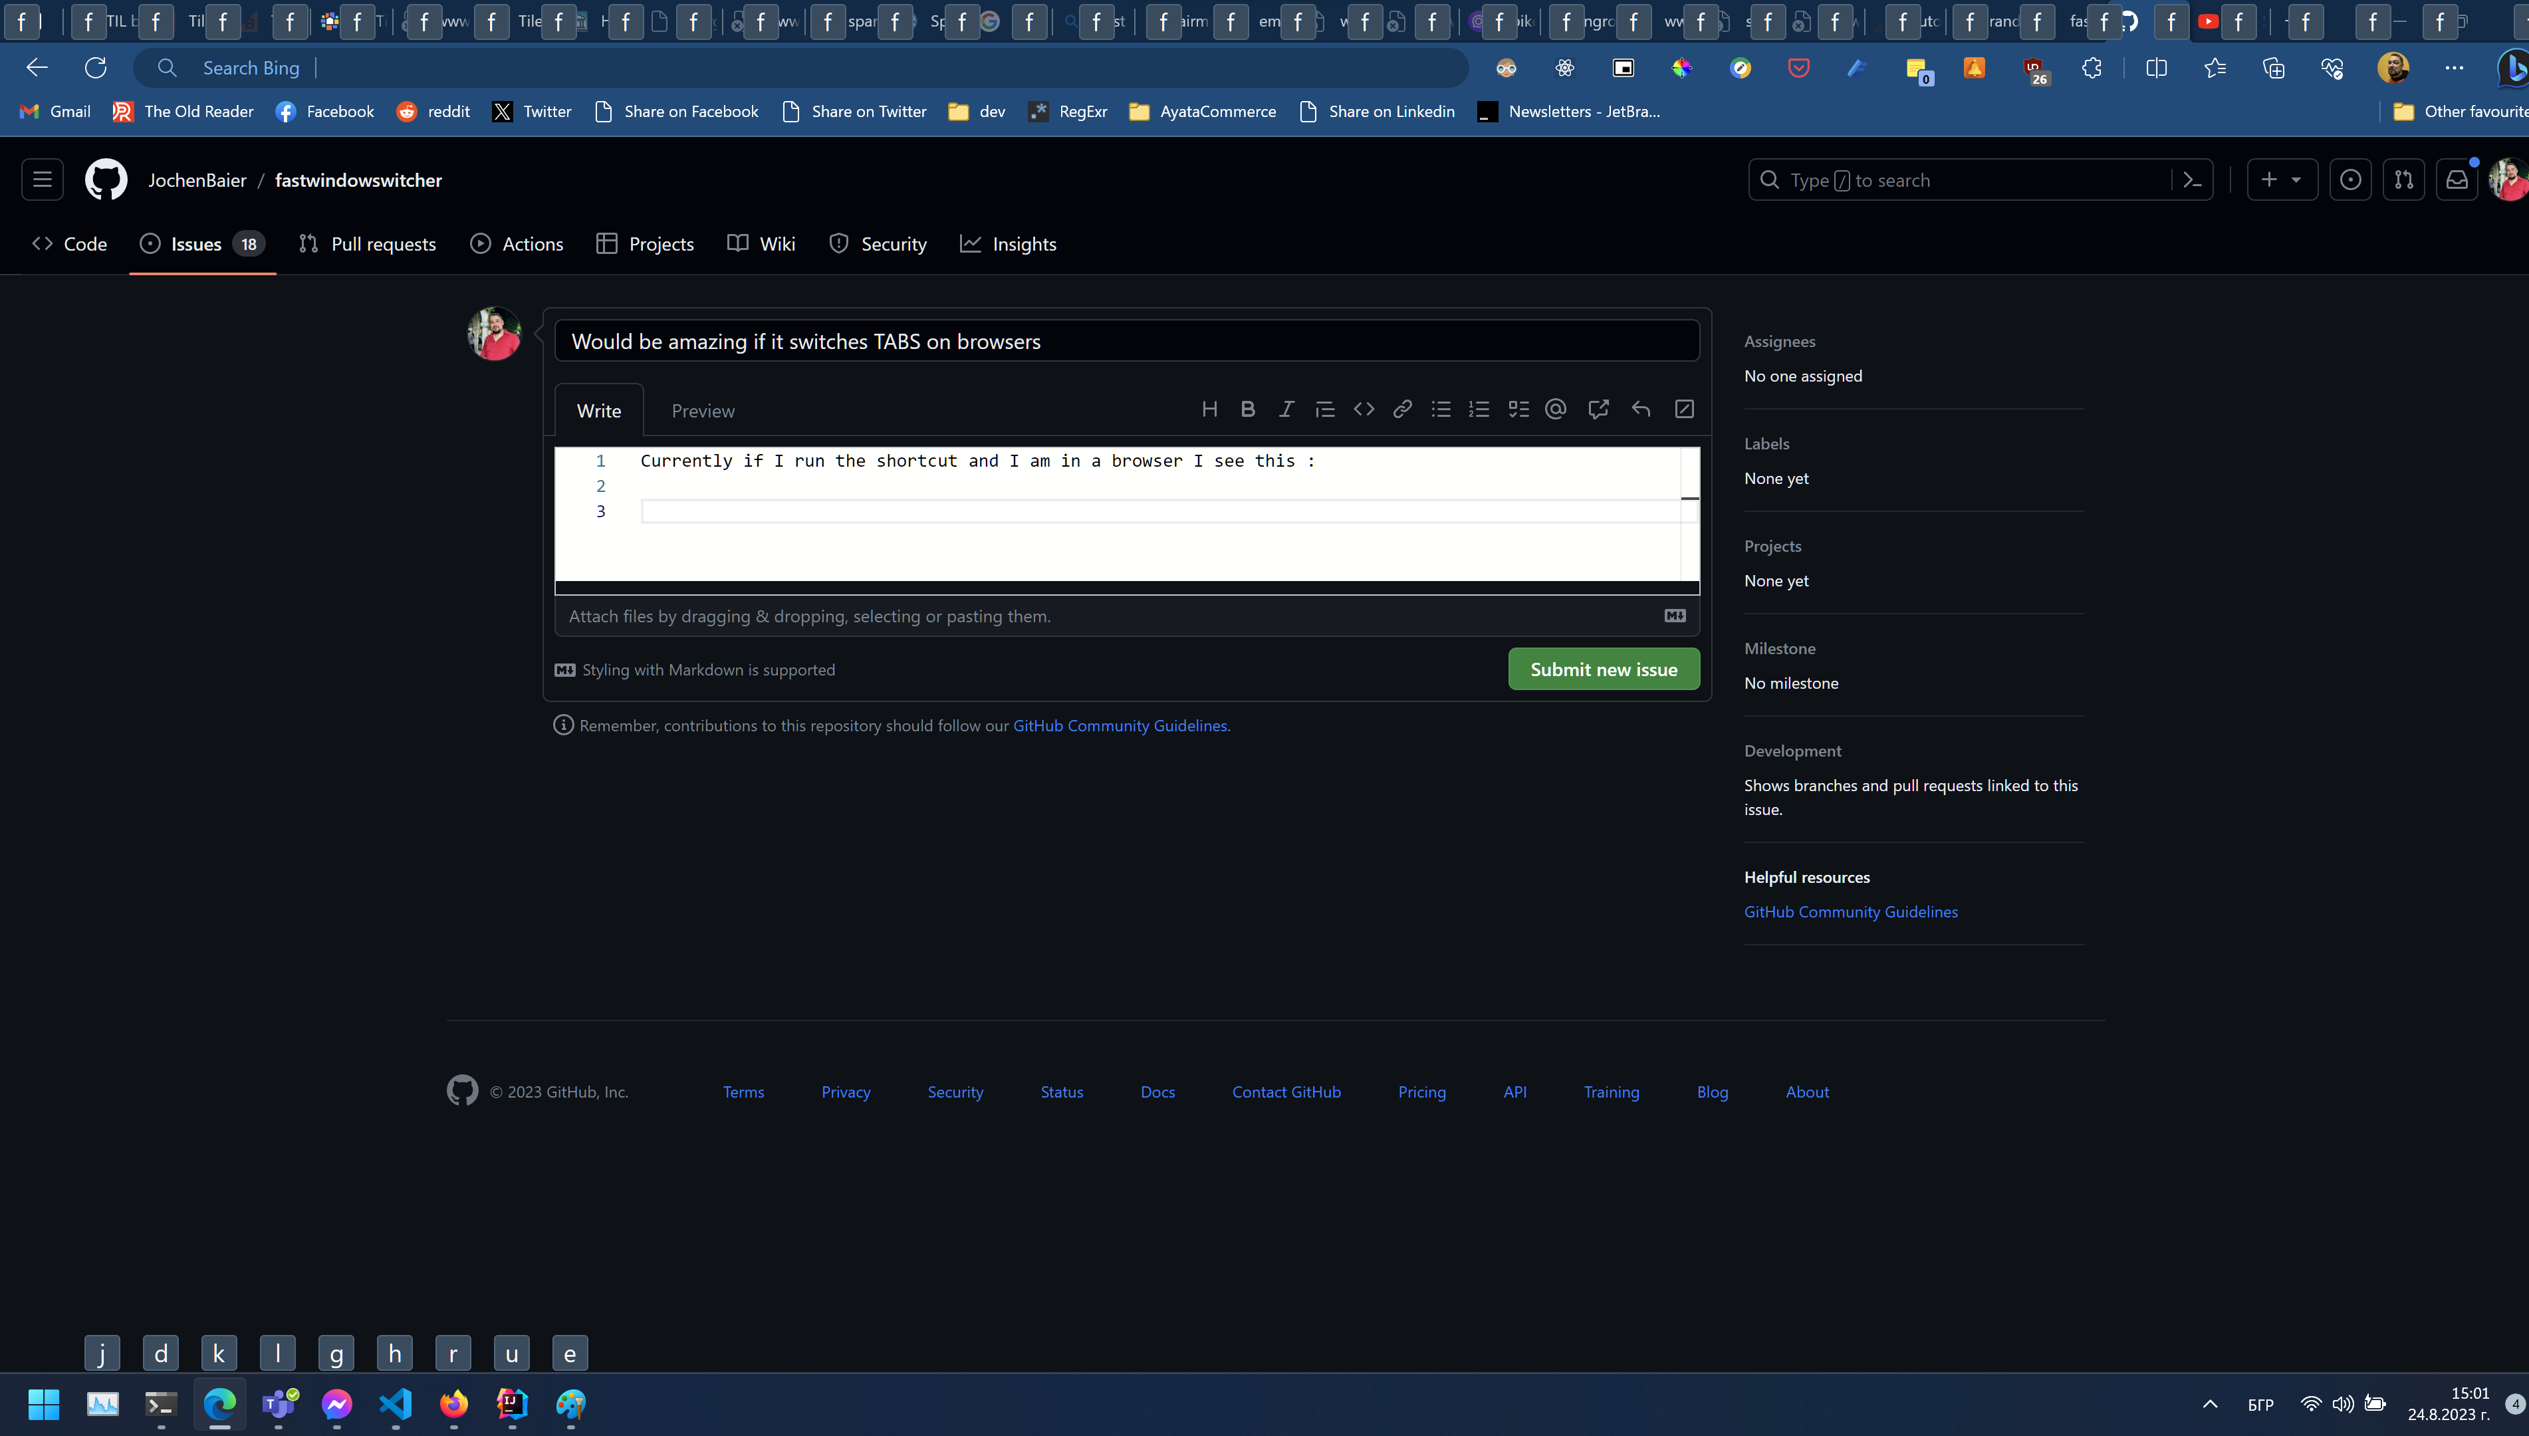The image size is (2529, 1436).
Task: Launch Firefox from the taskbar
Action: pos(453,1405)
